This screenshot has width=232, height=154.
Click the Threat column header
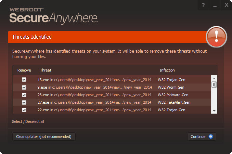click(x=46, y=70)
